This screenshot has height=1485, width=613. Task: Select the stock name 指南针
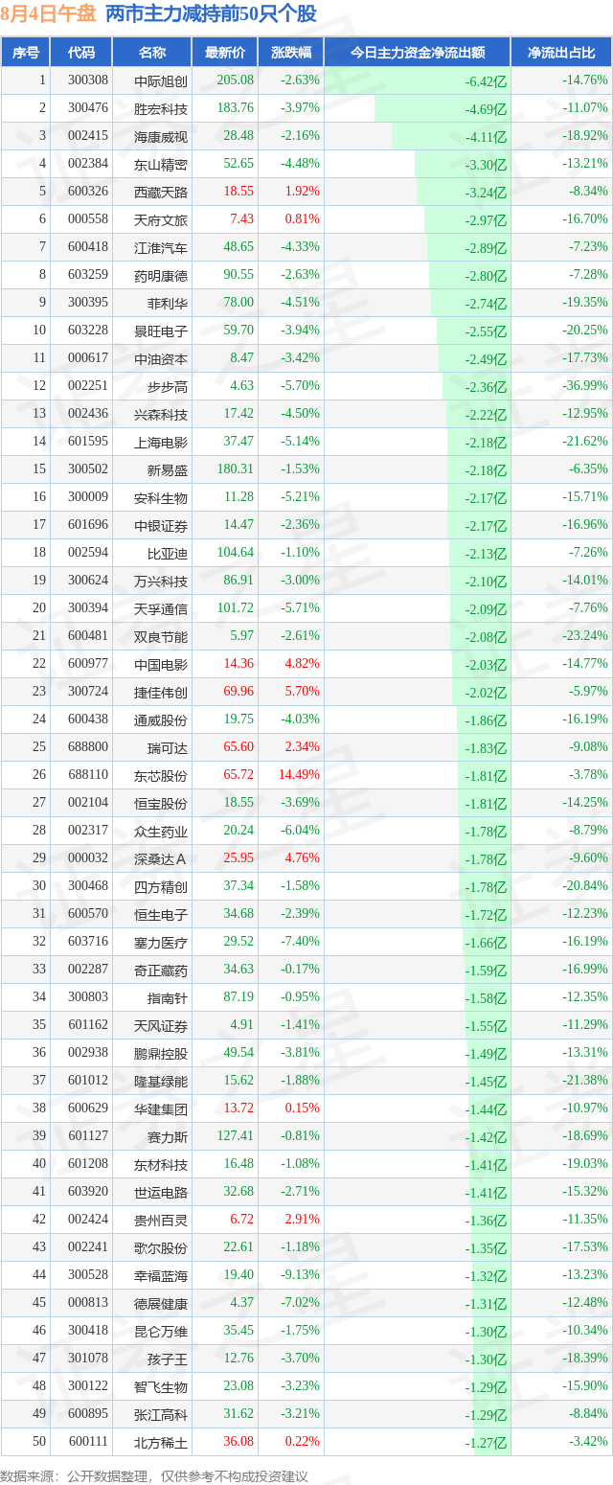coord(168,997)
